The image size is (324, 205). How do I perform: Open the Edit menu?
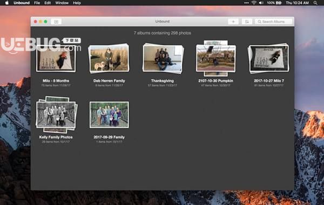(48, 3)
